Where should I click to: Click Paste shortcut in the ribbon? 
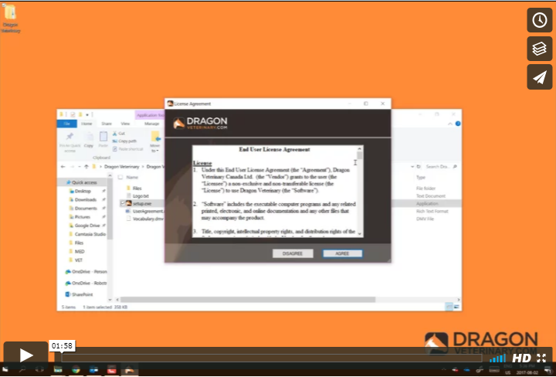coord(127,149)
